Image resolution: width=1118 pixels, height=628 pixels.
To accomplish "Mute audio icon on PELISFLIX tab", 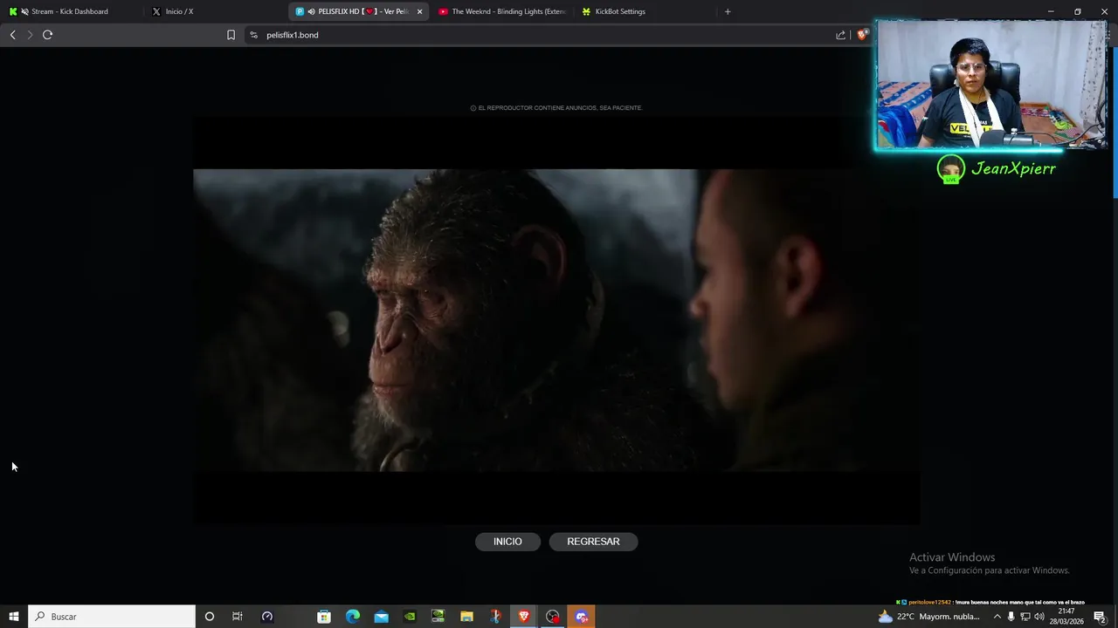I will point(311,11).
